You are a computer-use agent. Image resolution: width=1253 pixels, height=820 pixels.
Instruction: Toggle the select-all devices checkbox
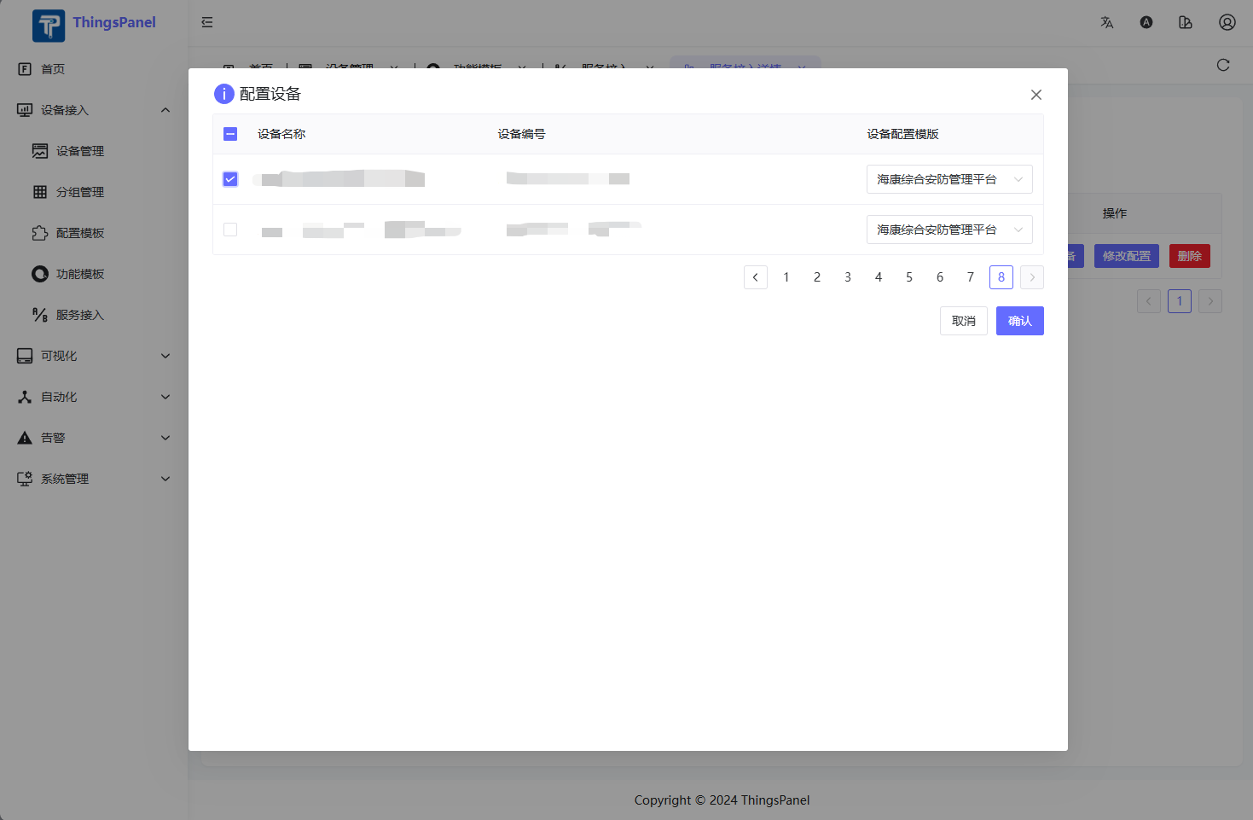[x=229, y=134]
